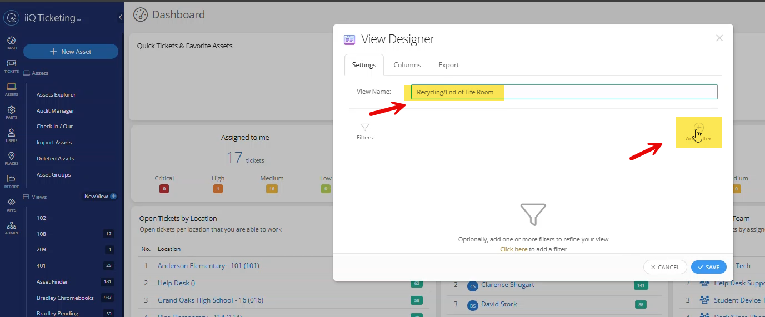Go to Places pin icon

[11, 158]
